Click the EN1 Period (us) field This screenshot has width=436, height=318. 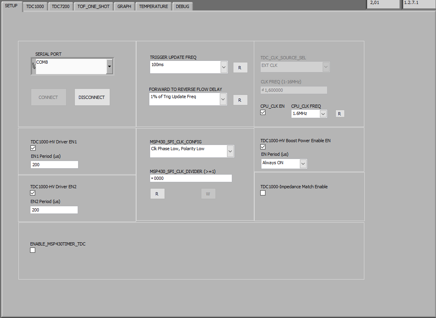click(x=54, y=165)
